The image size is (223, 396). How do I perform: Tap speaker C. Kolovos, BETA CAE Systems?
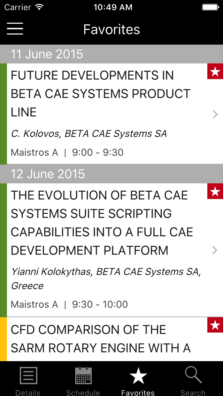click(x=89, y=134)
